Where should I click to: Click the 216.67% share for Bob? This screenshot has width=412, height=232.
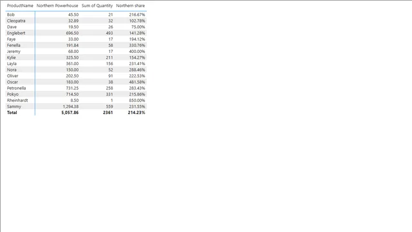[137, 15]
